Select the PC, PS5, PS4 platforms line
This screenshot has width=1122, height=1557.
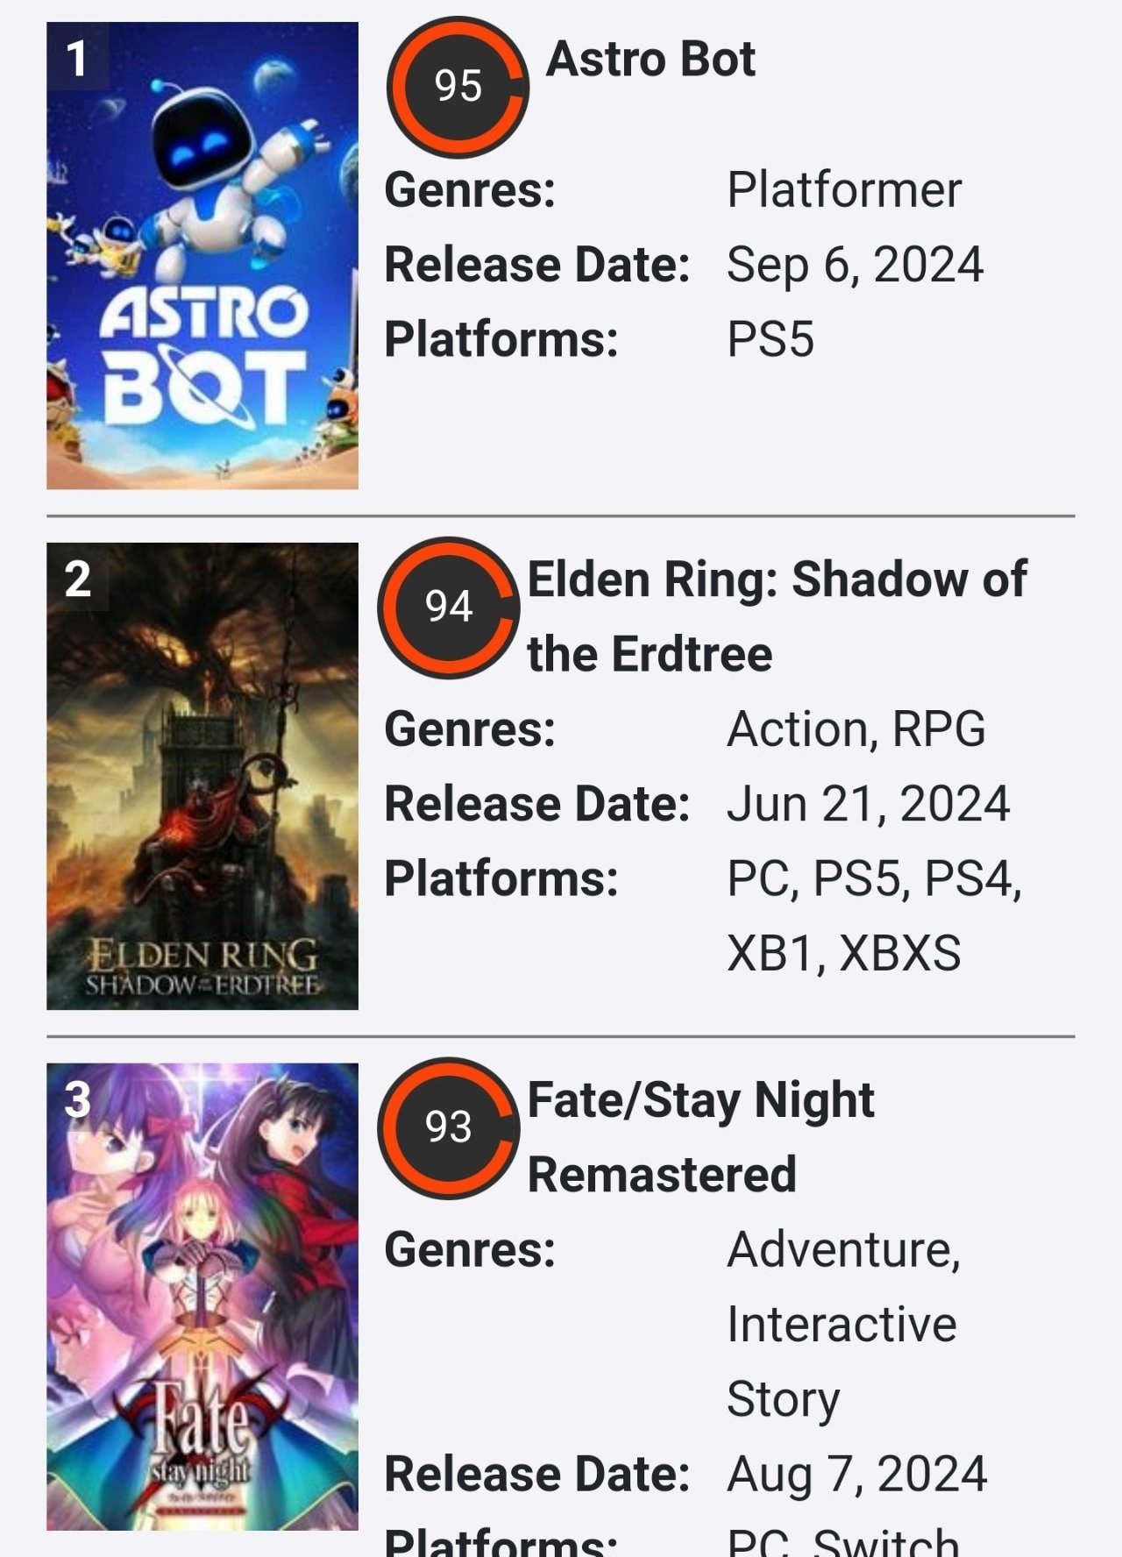tap(874, 879)
